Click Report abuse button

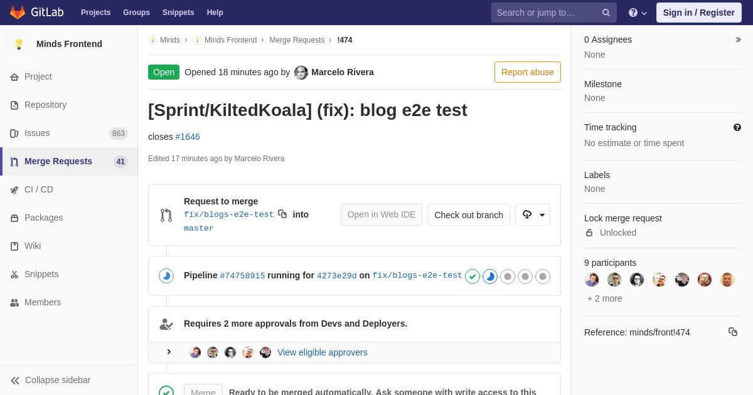pyautogui.click(x=528, y=72)
